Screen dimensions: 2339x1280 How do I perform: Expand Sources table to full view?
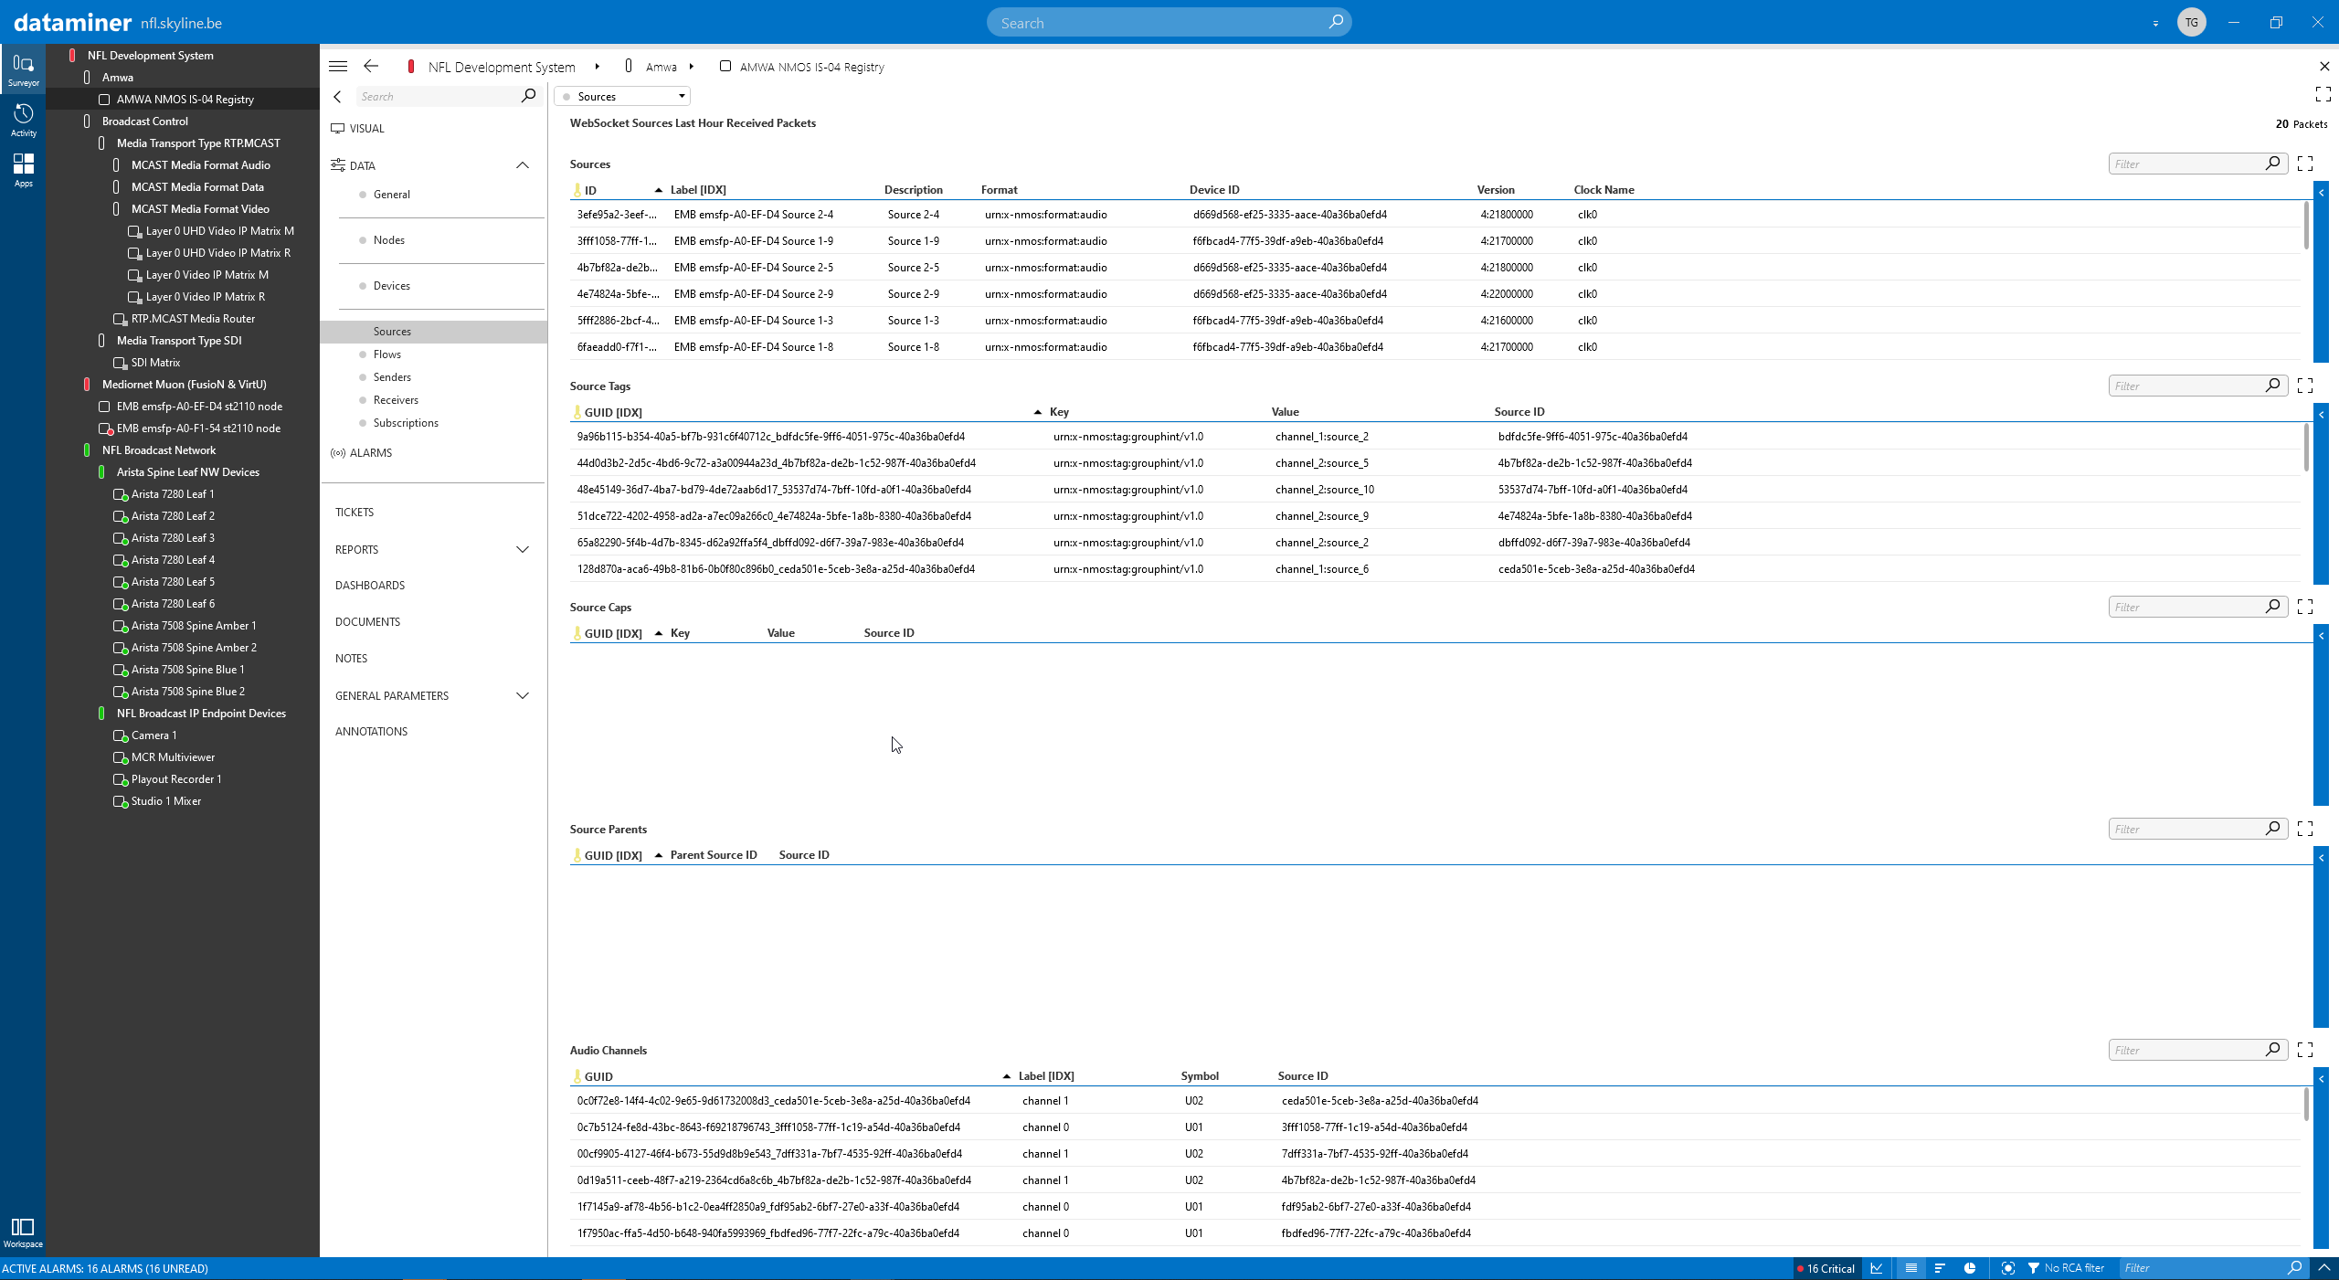2305,164
